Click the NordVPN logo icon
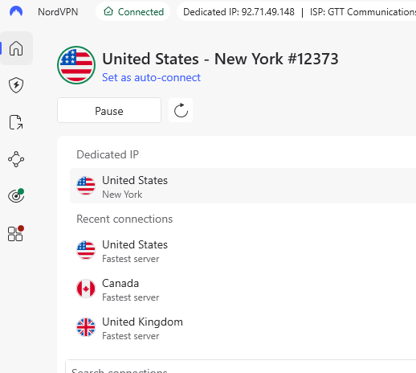This screenshot has width=416, height=373. [x=16, y=11]
